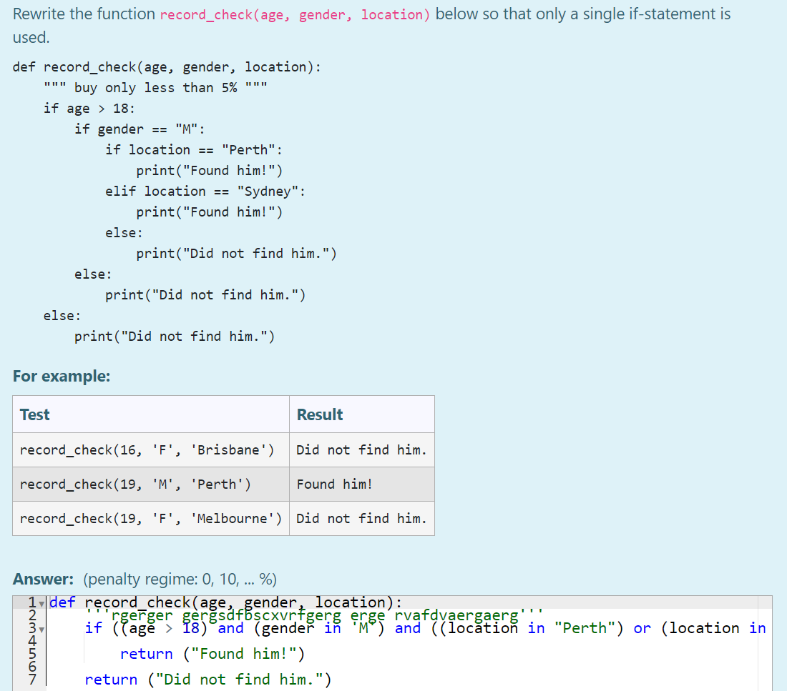This screenshot has width=787, height=691.
Task: Click the keyword 'def' on line 1
Action: 62,602
